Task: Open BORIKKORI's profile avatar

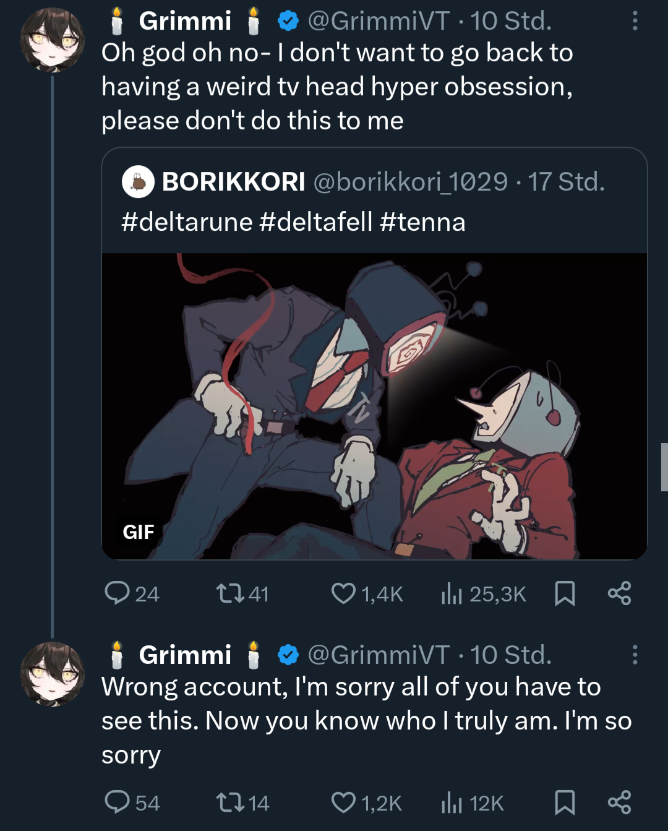Action: [x=138, y=182]
